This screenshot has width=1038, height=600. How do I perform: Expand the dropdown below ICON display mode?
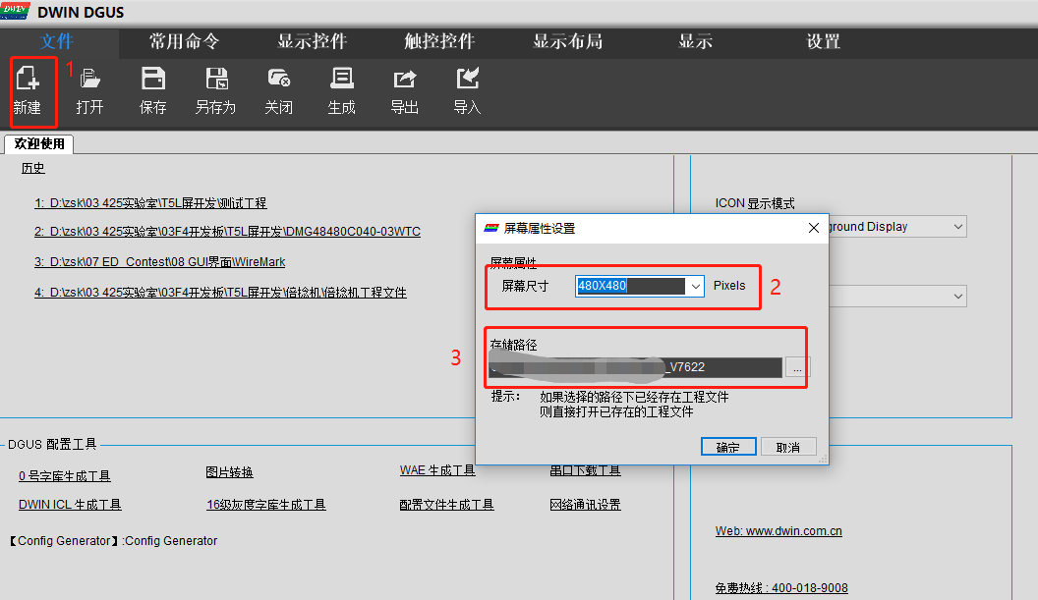pyautogui.click(x=958, y=296)
